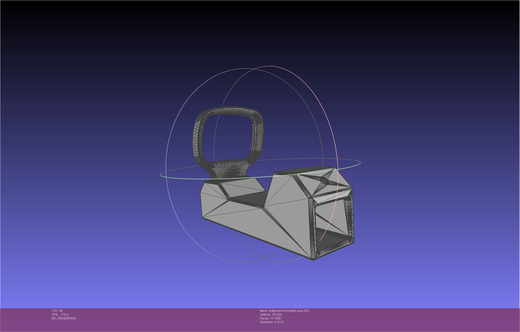
Task: Click the Selection: v: 0 f: 0 text
Action: [x=272, y=322]
